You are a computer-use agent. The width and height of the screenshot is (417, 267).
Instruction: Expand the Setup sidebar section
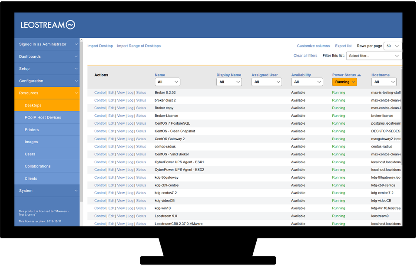pyautogui.click(x=46, y=68)
